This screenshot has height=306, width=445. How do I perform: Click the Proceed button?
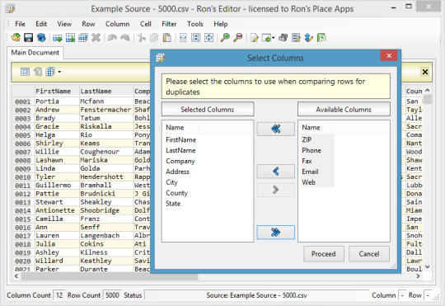tap(324, 254)
